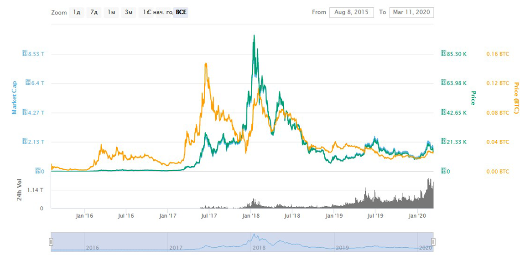Click the Jan '18 x-axis label

251,216
